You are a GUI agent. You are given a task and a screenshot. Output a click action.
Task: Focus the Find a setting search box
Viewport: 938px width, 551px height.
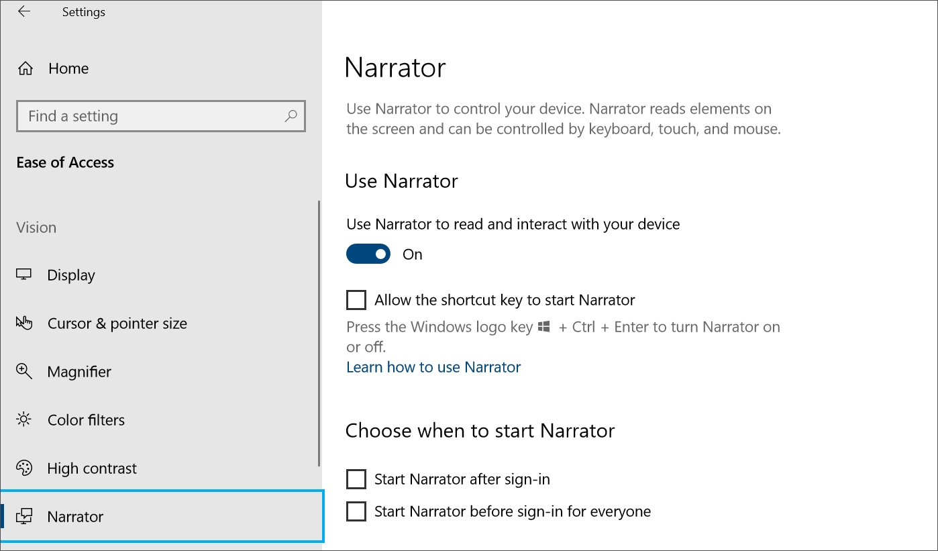point(161,116)
